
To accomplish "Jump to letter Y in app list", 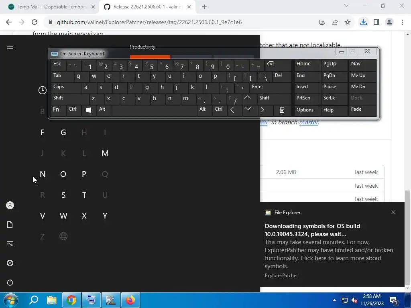I will coord(105,216).
